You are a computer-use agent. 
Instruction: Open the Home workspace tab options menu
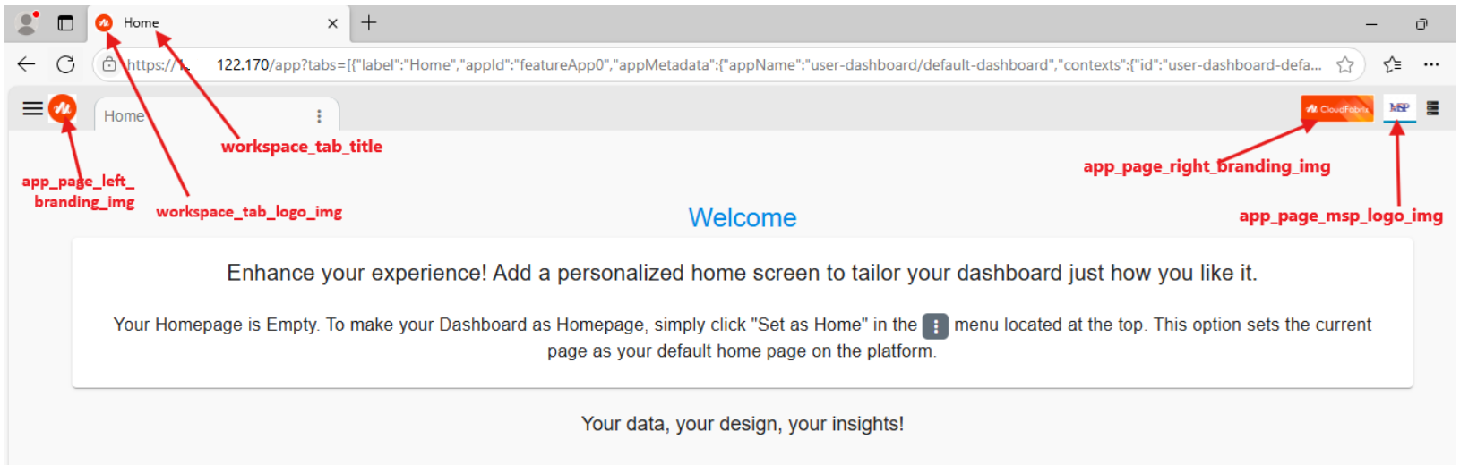319,116
